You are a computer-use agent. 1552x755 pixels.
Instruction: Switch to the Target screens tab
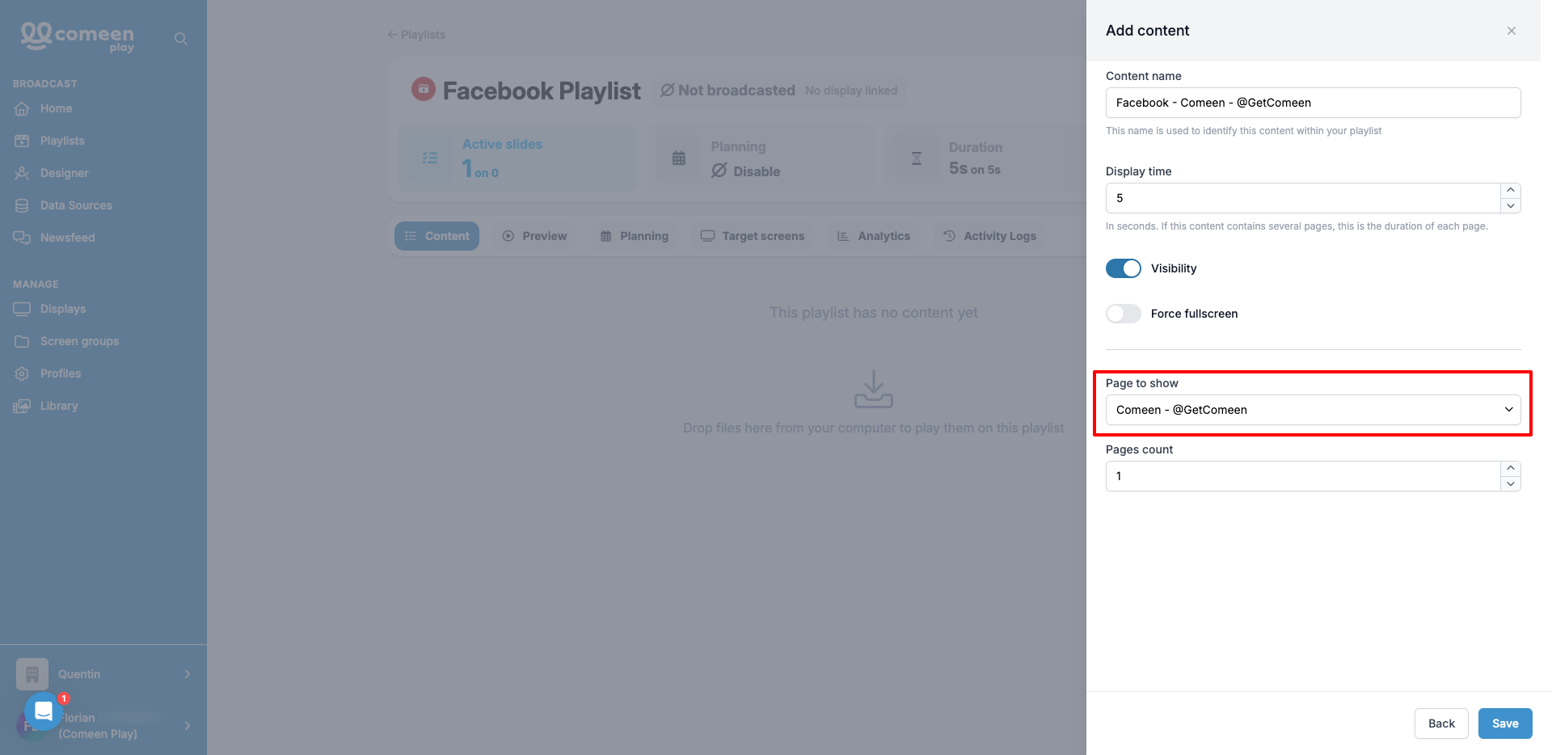(753, 236)
